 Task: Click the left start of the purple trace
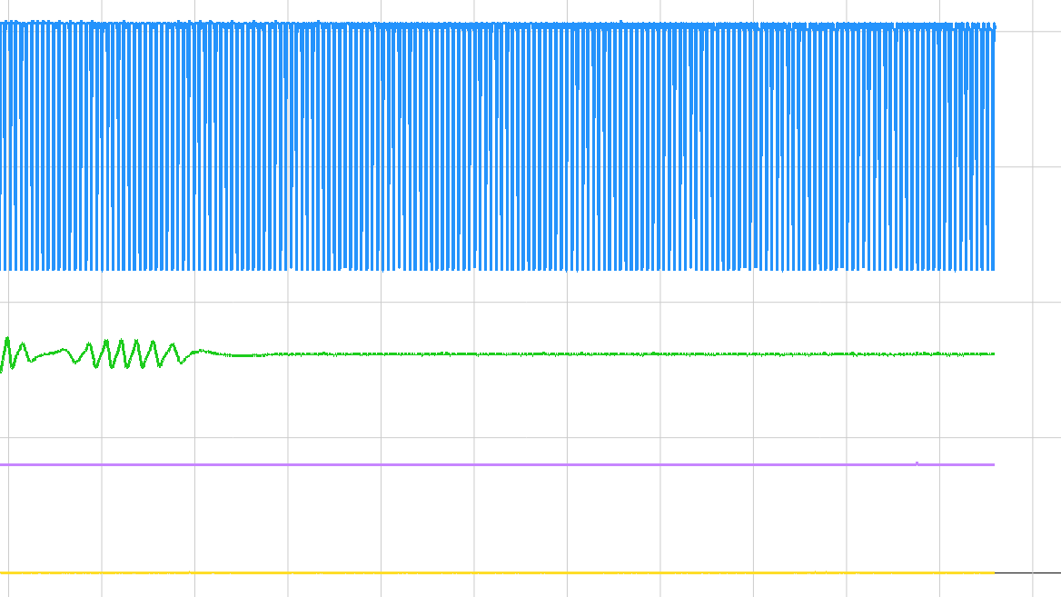[x=4, y=464]
